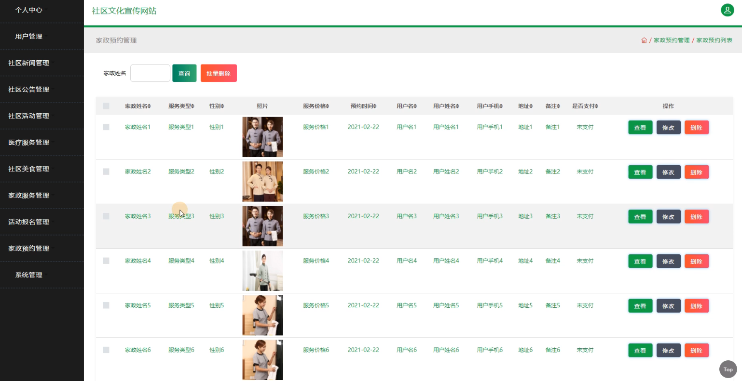Check the row for 家政姓名2

pyautogui.click(x=106, y=171)
